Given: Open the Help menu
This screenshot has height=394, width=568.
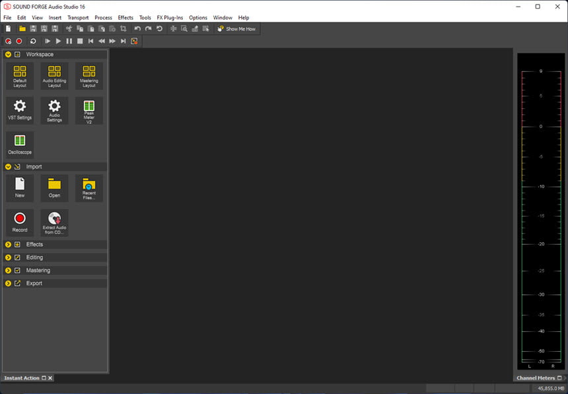Looking at the screenshot, I should (x=244, y=17).
